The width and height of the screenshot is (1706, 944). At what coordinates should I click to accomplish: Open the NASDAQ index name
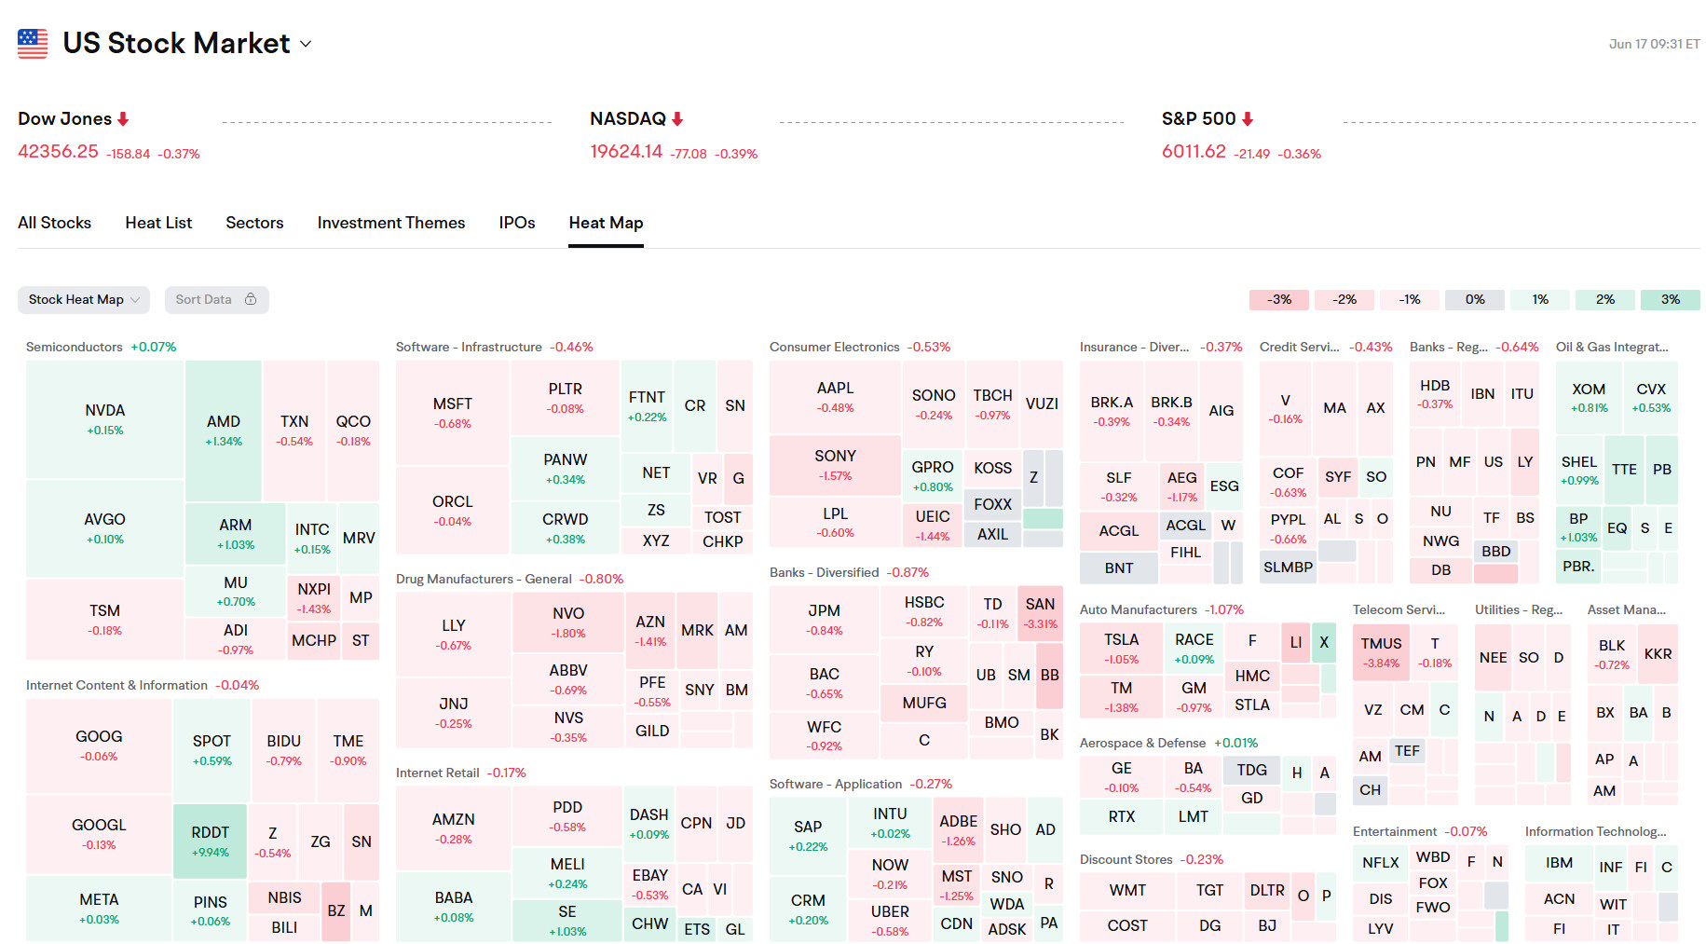pos(628,119)
